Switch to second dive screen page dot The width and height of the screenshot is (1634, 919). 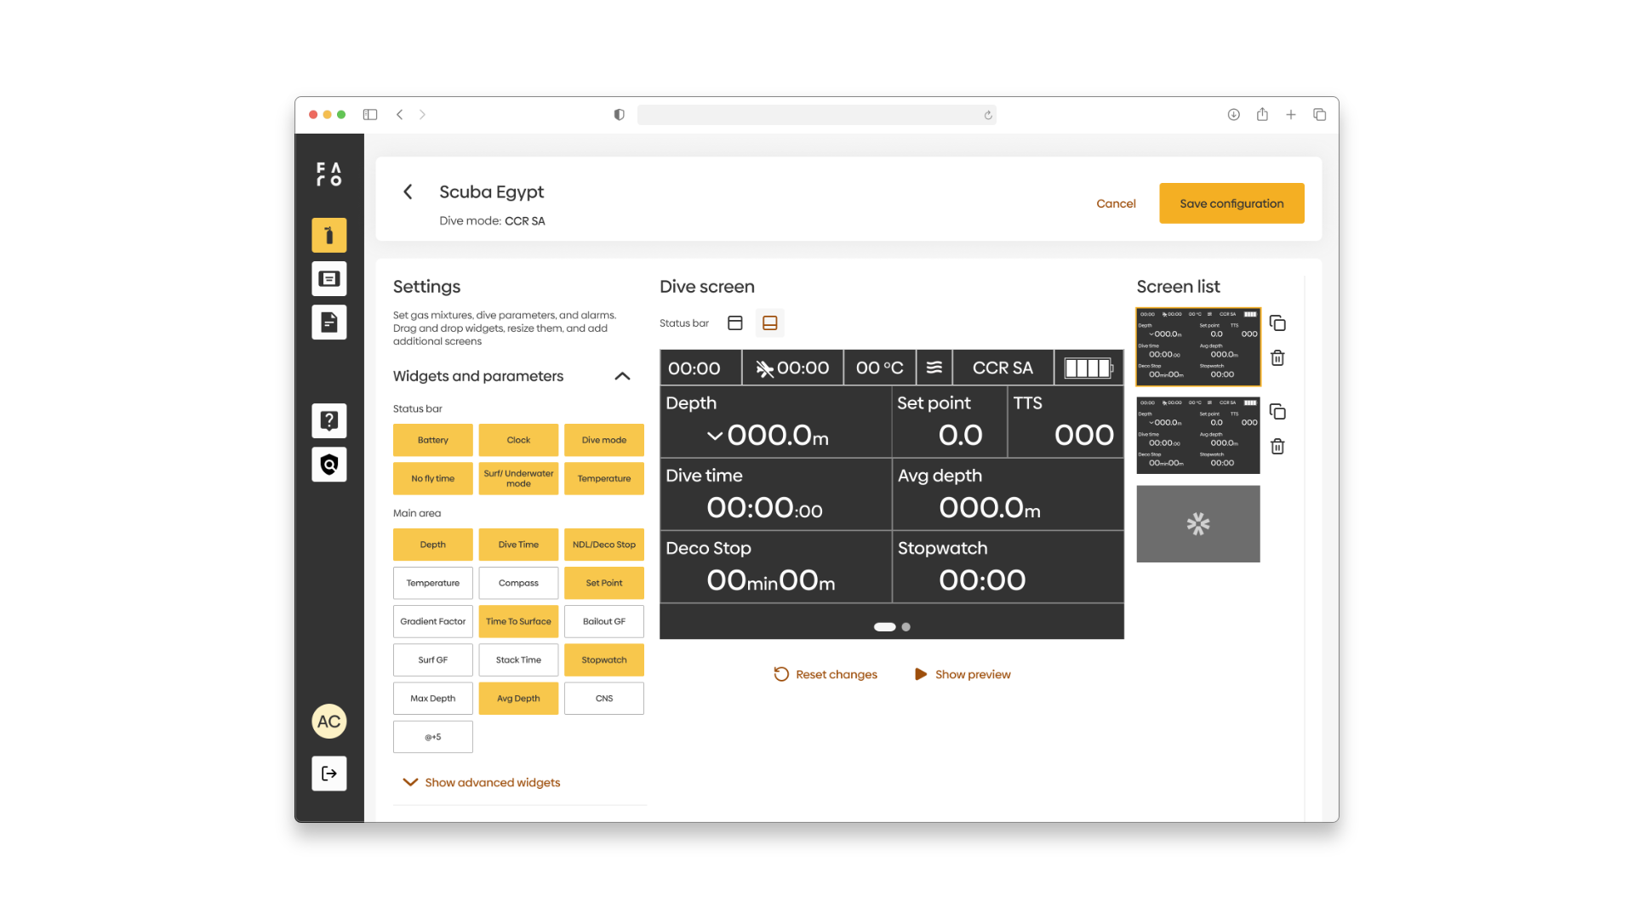point(906,627)
